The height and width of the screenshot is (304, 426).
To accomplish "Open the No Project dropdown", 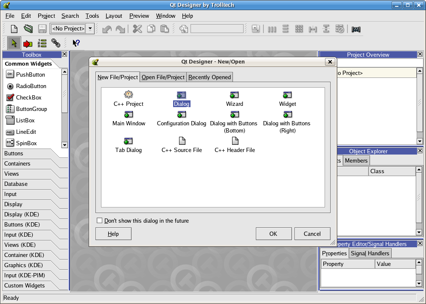I will click(x=90, y=29).
